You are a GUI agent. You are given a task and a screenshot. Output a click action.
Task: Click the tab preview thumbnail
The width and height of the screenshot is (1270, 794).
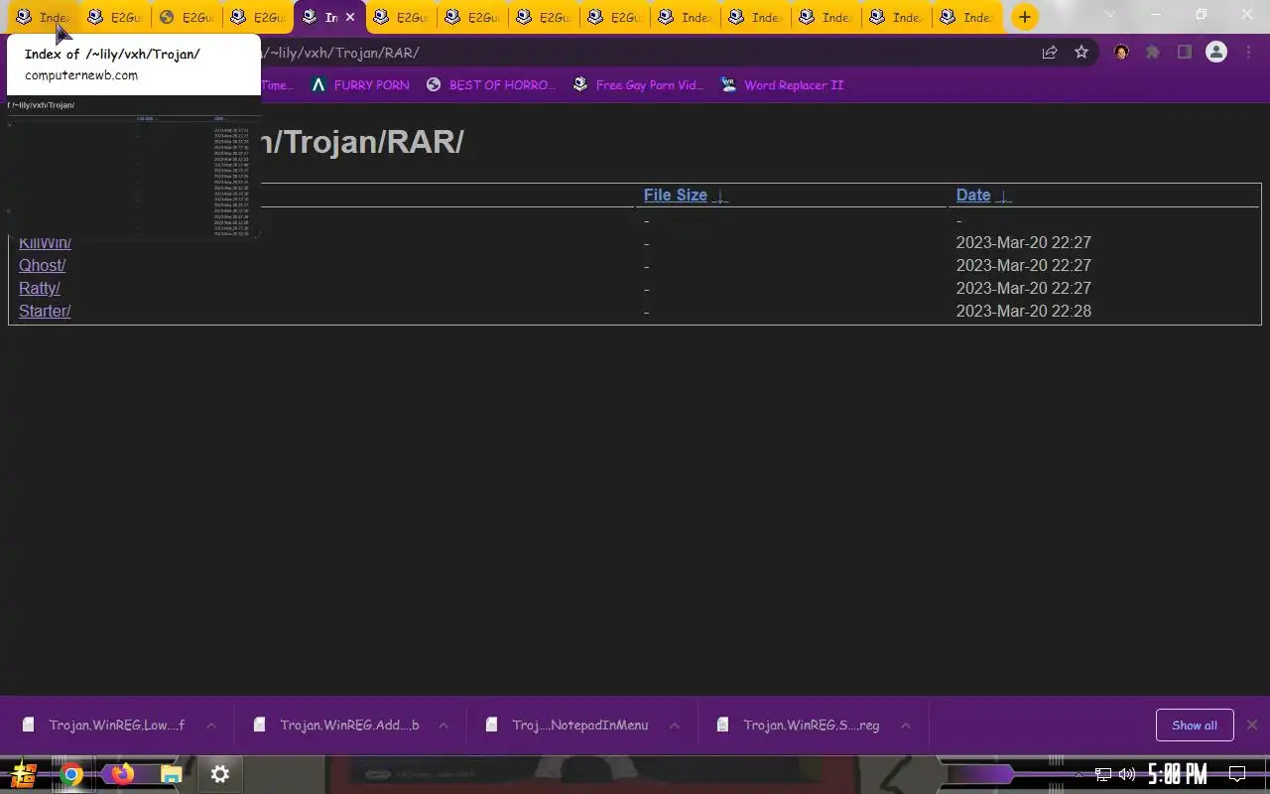134,169
